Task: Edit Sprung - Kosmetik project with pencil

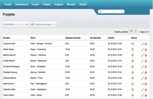Action: pyautogui.click(x=143, y=72)
